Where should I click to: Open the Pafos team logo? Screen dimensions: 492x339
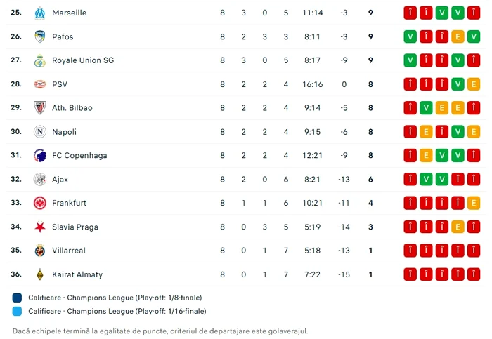point(40,36)
